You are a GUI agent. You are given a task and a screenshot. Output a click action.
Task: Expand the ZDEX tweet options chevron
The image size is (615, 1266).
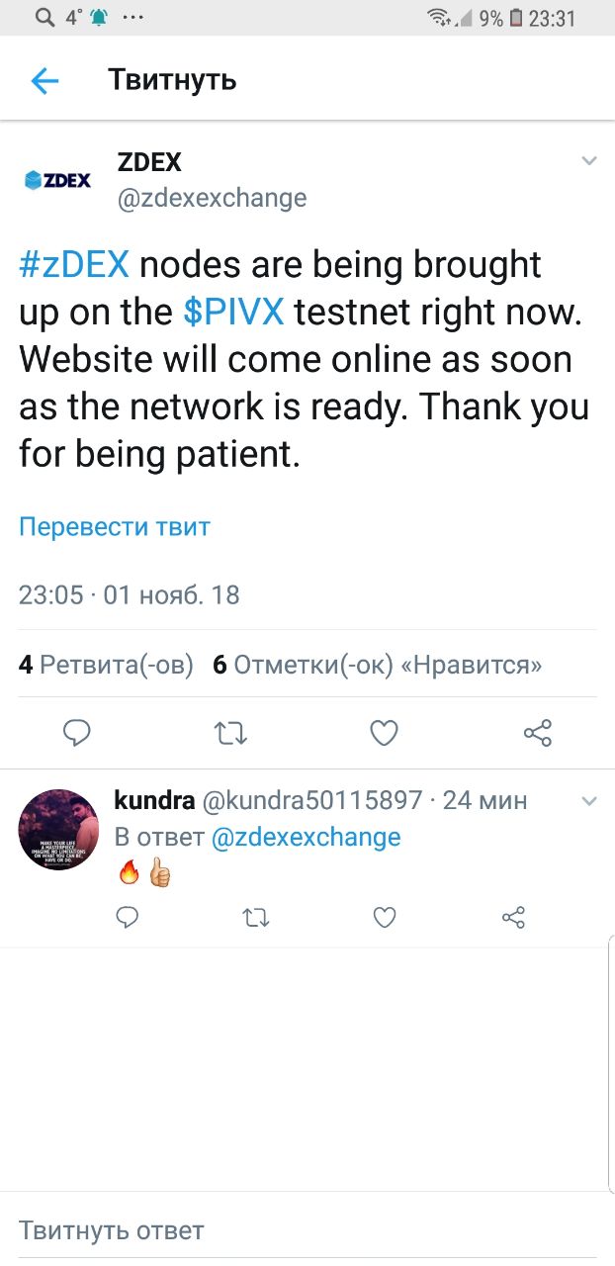[588, 161]
